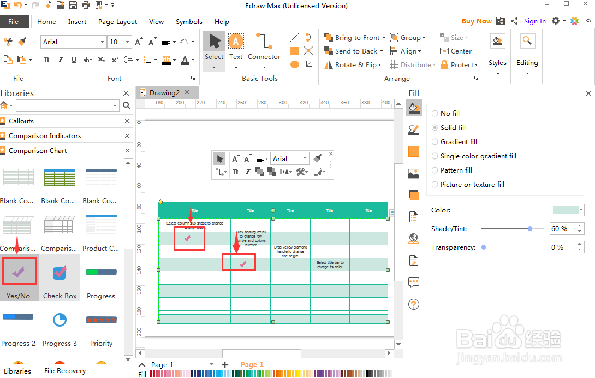
Task: Pick the rectangle shape tool
Action: coord(294,51)
